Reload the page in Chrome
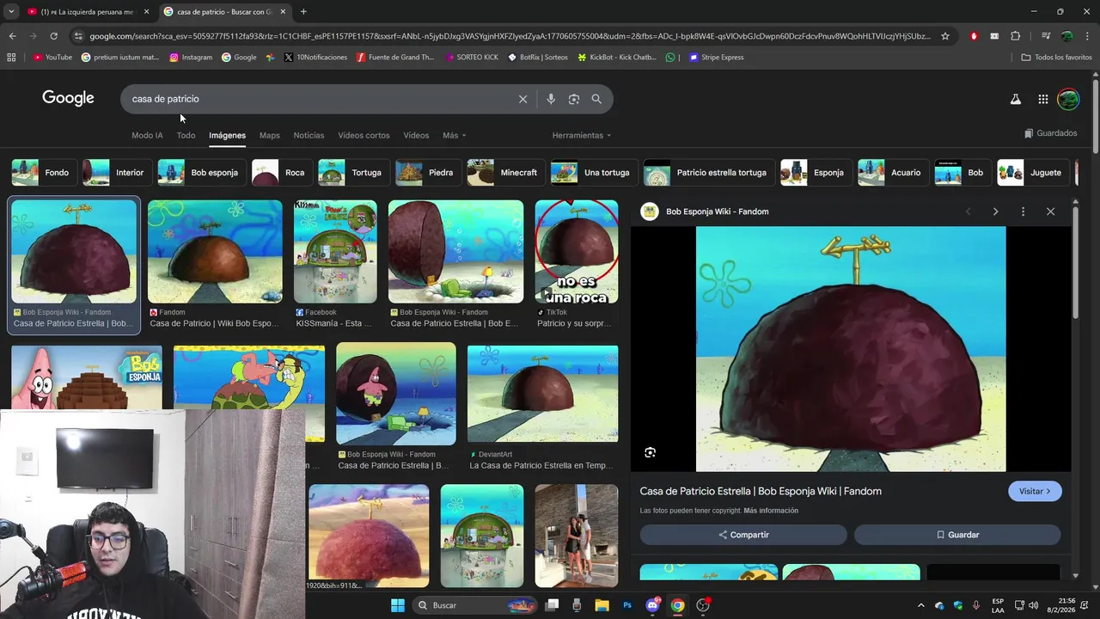The image size is (1100, 619). tap(53, 36)
